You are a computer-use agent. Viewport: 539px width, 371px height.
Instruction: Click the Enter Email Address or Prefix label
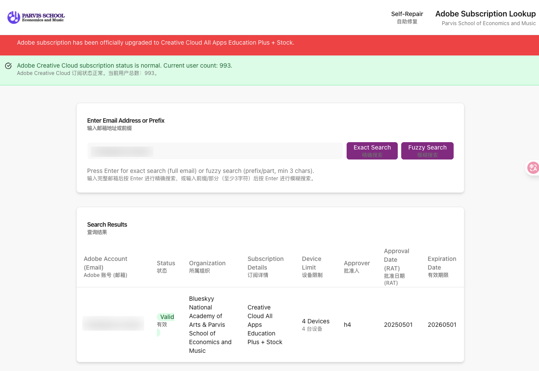coord(126,120)
